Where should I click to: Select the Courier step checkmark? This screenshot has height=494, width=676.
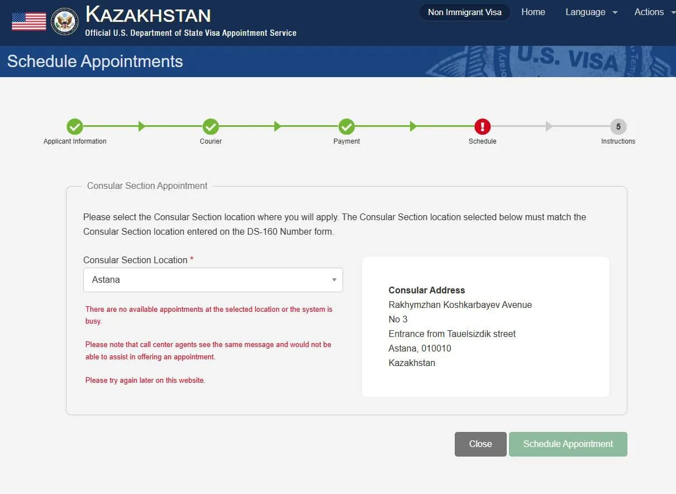point(211,127)
